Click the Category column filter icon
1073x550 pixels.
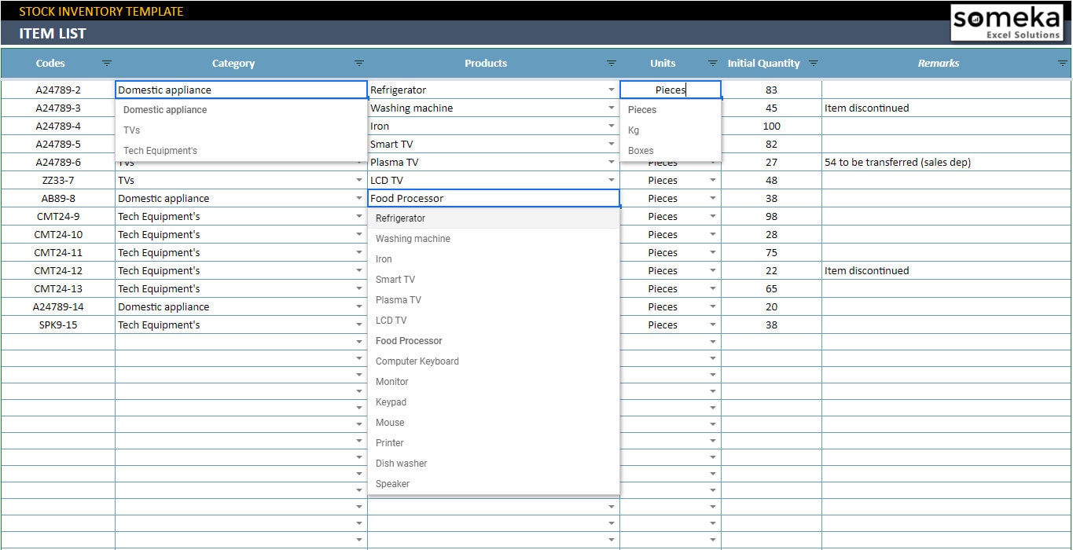coord(359,63)
